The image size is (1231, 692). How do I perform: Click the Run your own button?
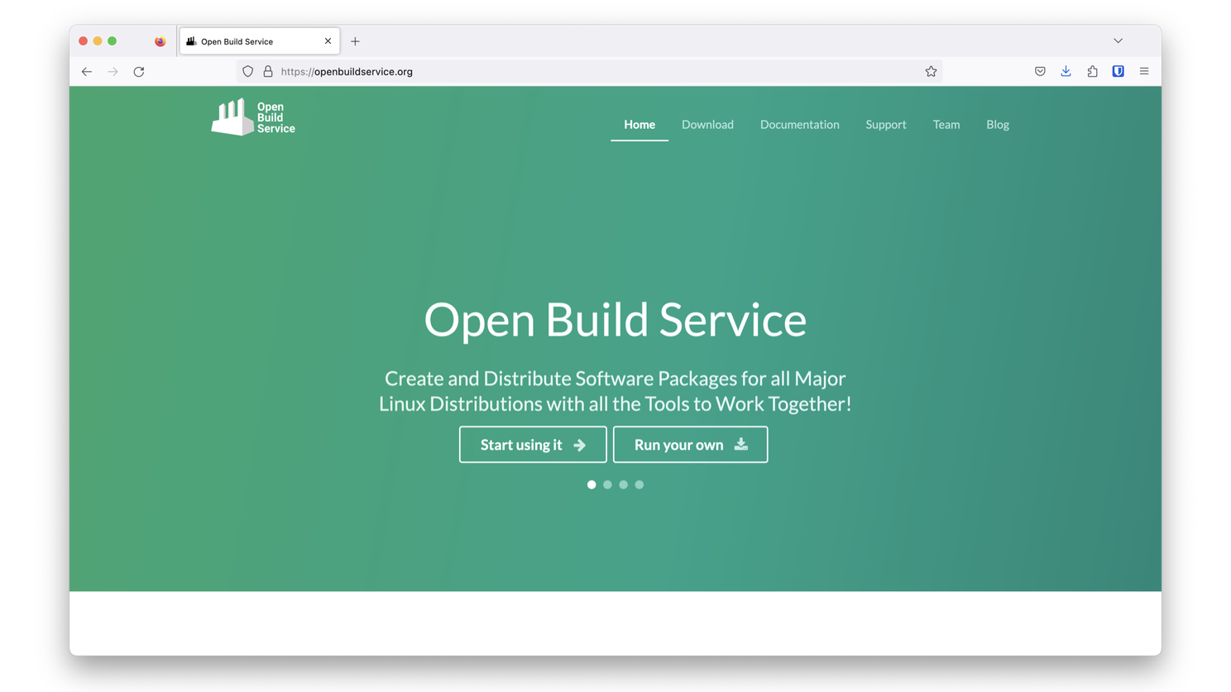[x=690, y=445]
